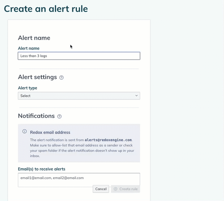Expand the Alert type chevron arrow
Viewport: 224px width, 201px height.
137,96
